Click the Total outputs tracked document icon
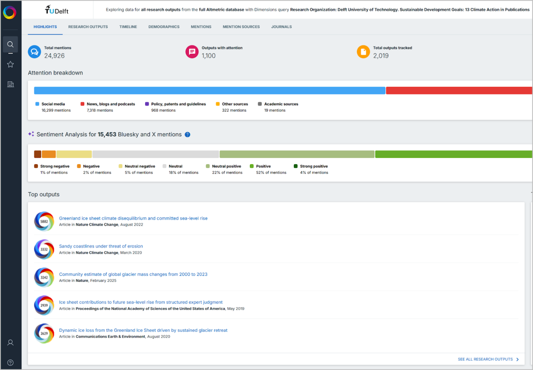This screenshot has width=533, height=370. pos(363,52)
